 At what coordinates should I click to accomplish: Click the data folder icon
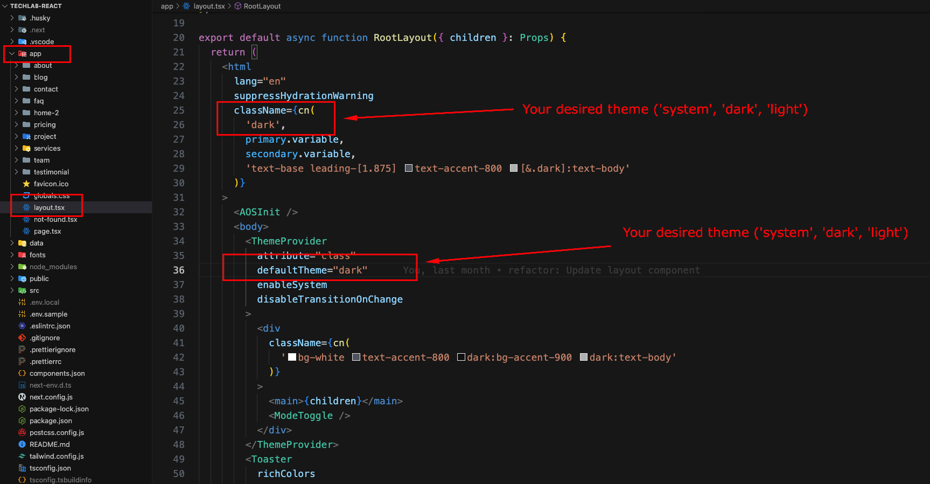22,243
